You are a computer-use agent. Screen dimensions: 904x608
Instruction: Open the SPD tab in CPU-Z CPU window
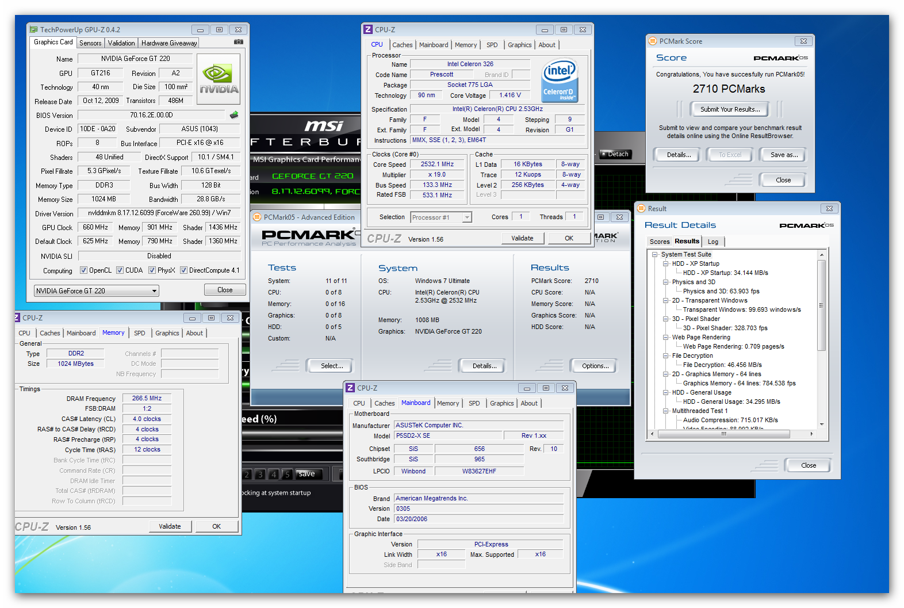[x=492, y=45]
